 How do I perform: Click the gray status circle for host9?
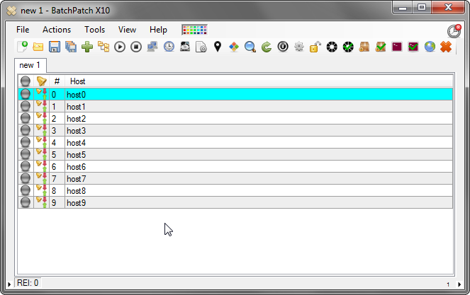click(x=26, y=202)
